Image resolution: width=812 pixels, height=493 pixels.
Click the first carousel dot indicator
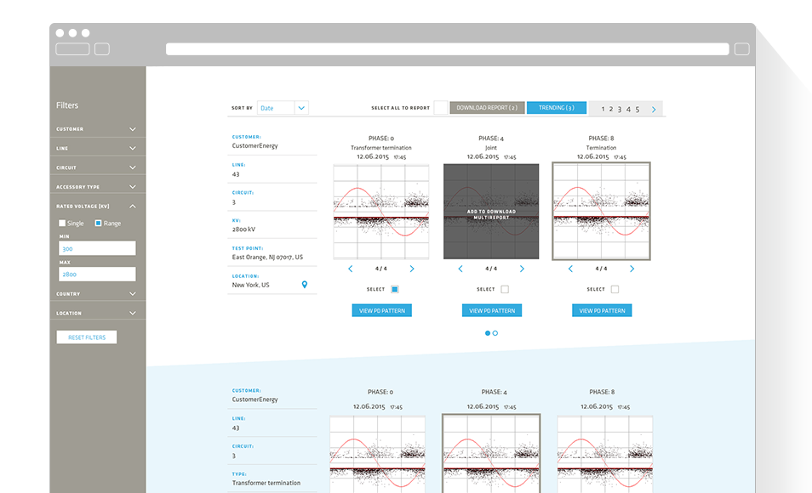pyautogui.click(x=488, y=333)
